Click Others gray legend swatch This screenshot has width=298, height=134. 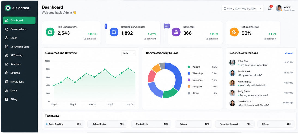tap(189, 93)
